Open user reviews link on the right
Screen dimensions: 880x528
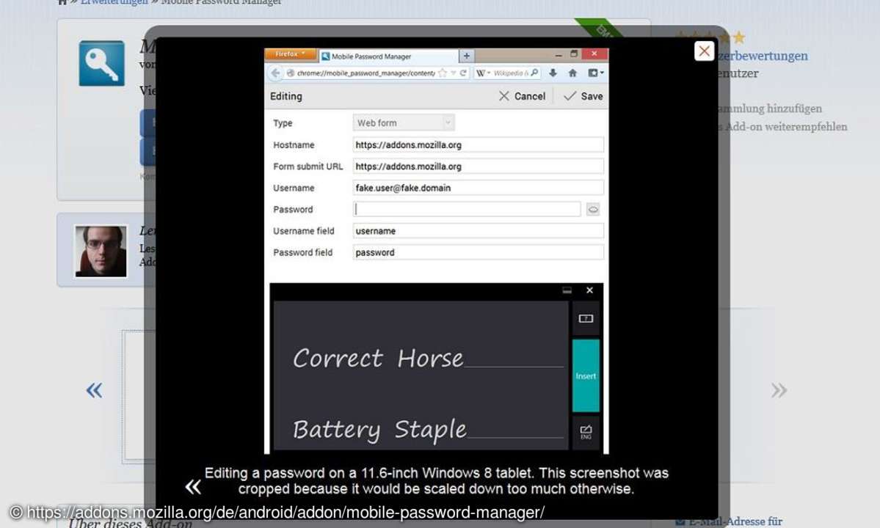click(x=764, y=56)
